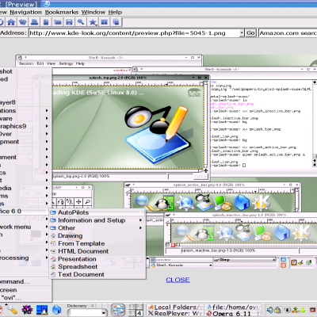Open the Help menu

coord(115,12)
